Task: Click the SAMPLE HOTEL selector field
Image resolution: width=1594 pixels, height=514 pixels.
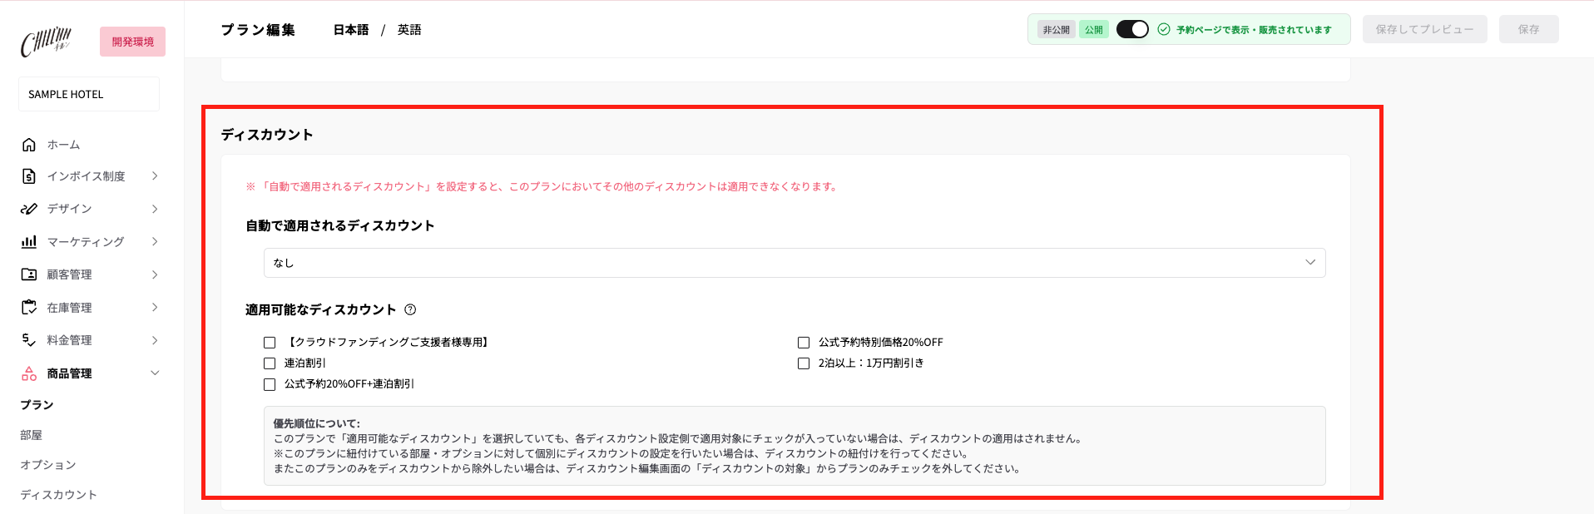Action: coord(89,94)
